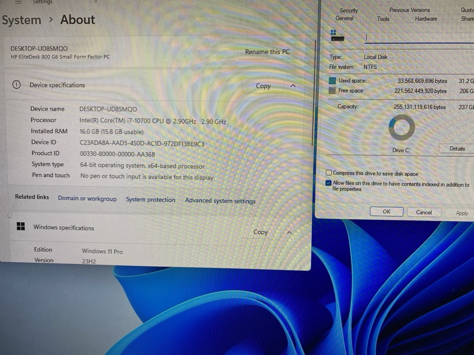
Task: Click the Edition value Windows 11 Pro
Action: [x=102, y=251]
